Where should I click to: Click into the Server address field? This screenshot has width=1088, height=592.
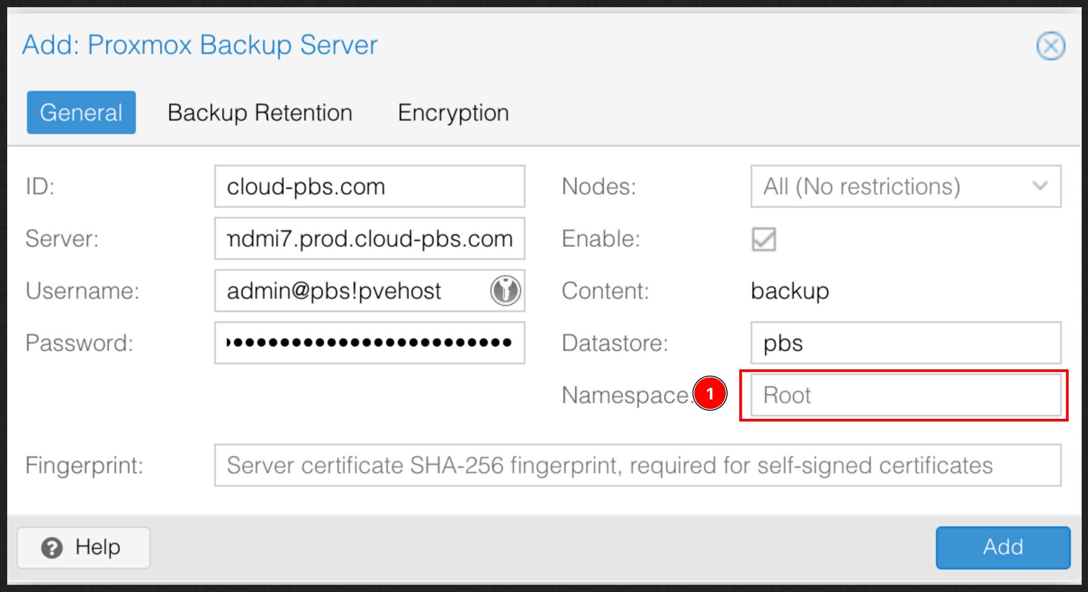(x=369, y=238)
